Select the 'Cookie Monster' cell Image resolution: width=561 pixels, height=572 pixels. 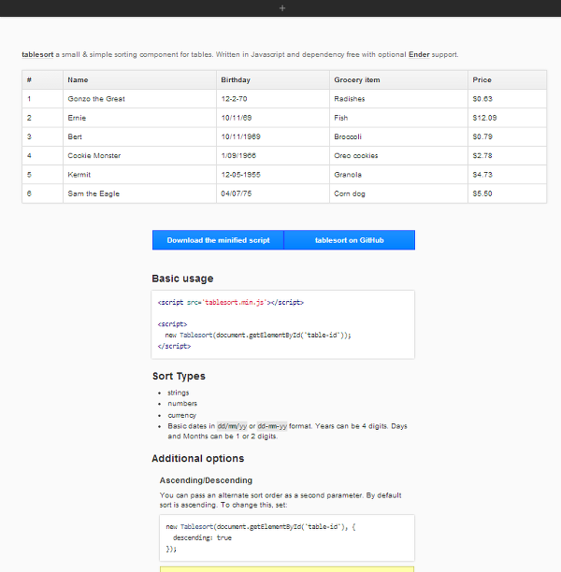click(140, 156)
